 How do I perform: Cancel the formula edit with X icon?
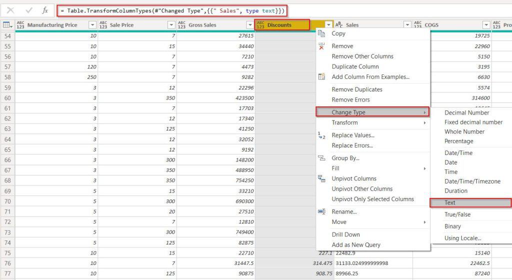click(x=10, y=10)
